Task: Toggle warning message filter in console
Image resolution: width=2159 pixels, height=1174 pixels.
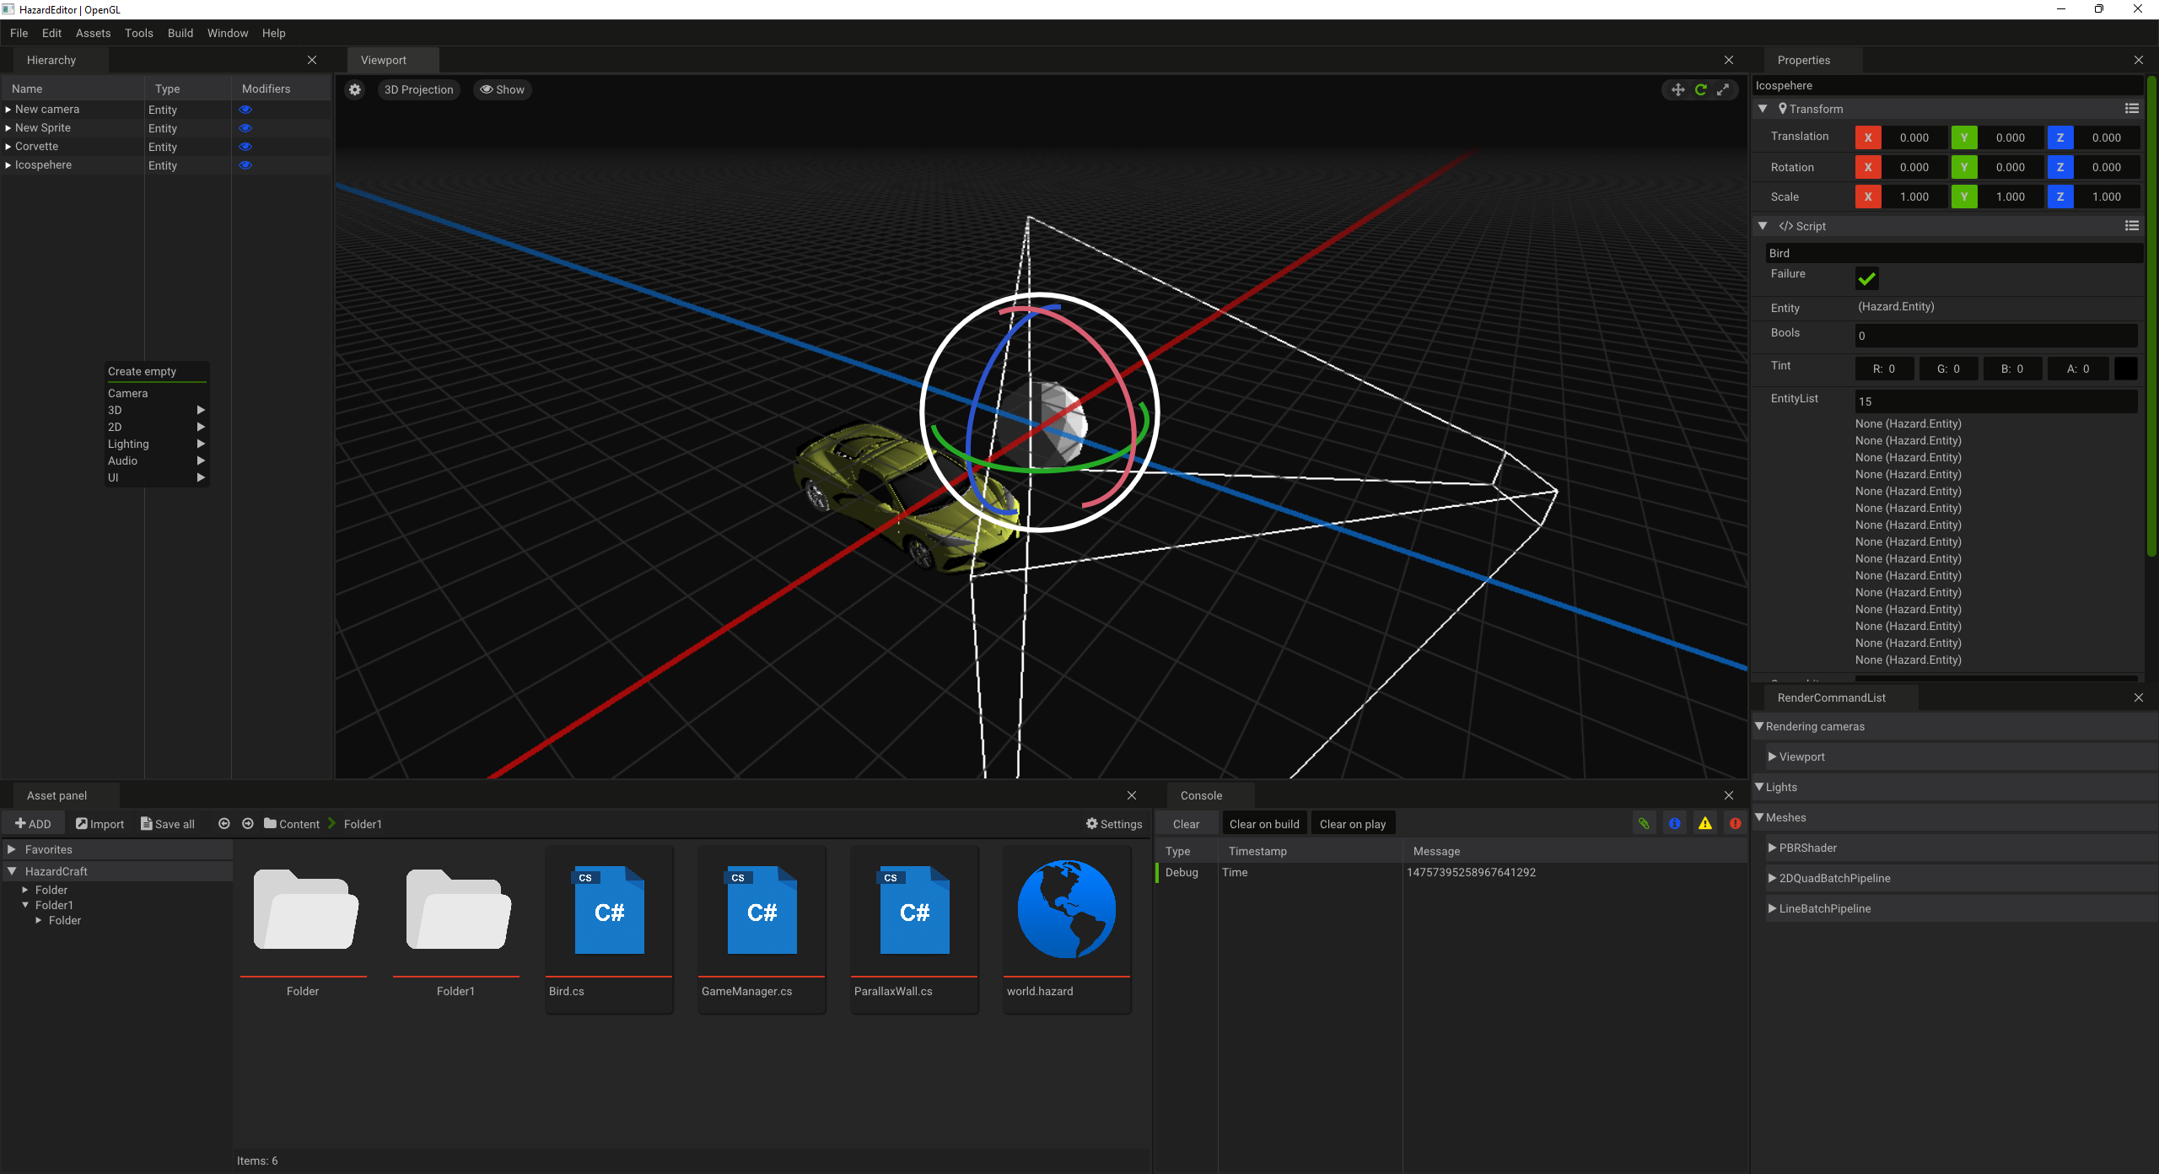Action: tap(1705, 823)
